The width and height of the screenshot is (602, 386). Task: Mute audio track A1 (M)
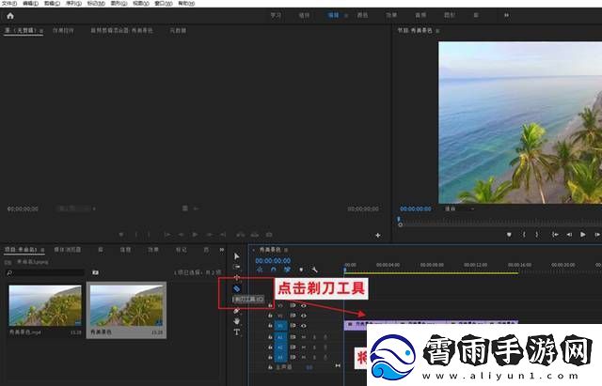[x=304, y=337]
